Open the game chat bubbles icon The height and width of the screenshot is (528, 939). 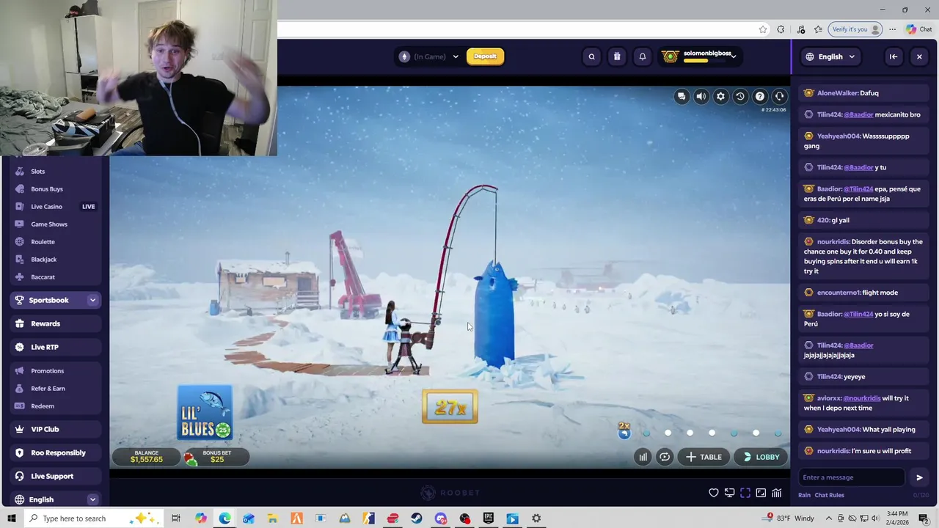682,96
